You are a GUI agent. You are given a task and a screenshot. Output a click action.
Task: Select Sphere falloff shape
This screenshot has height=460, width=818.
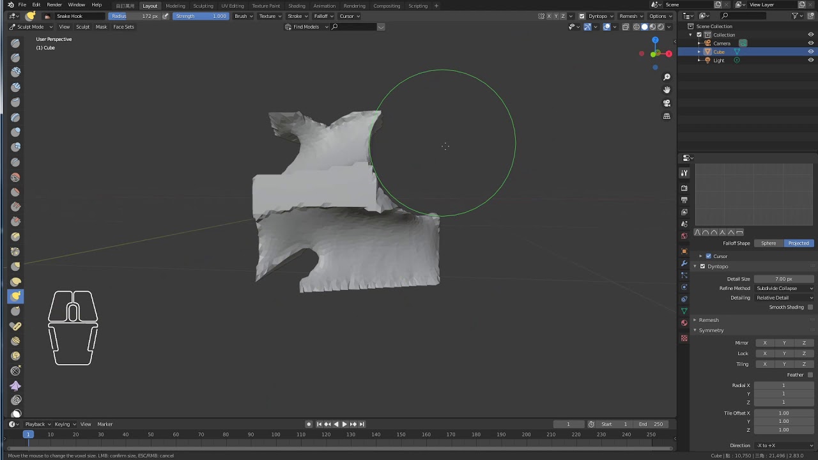click(x=769, y=243)
